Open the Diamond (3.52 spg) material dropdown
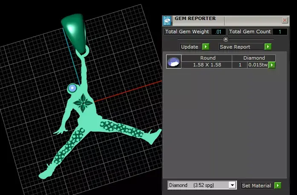Image resolution: width=297 pixels, height=195 pixels. (232, 185)
